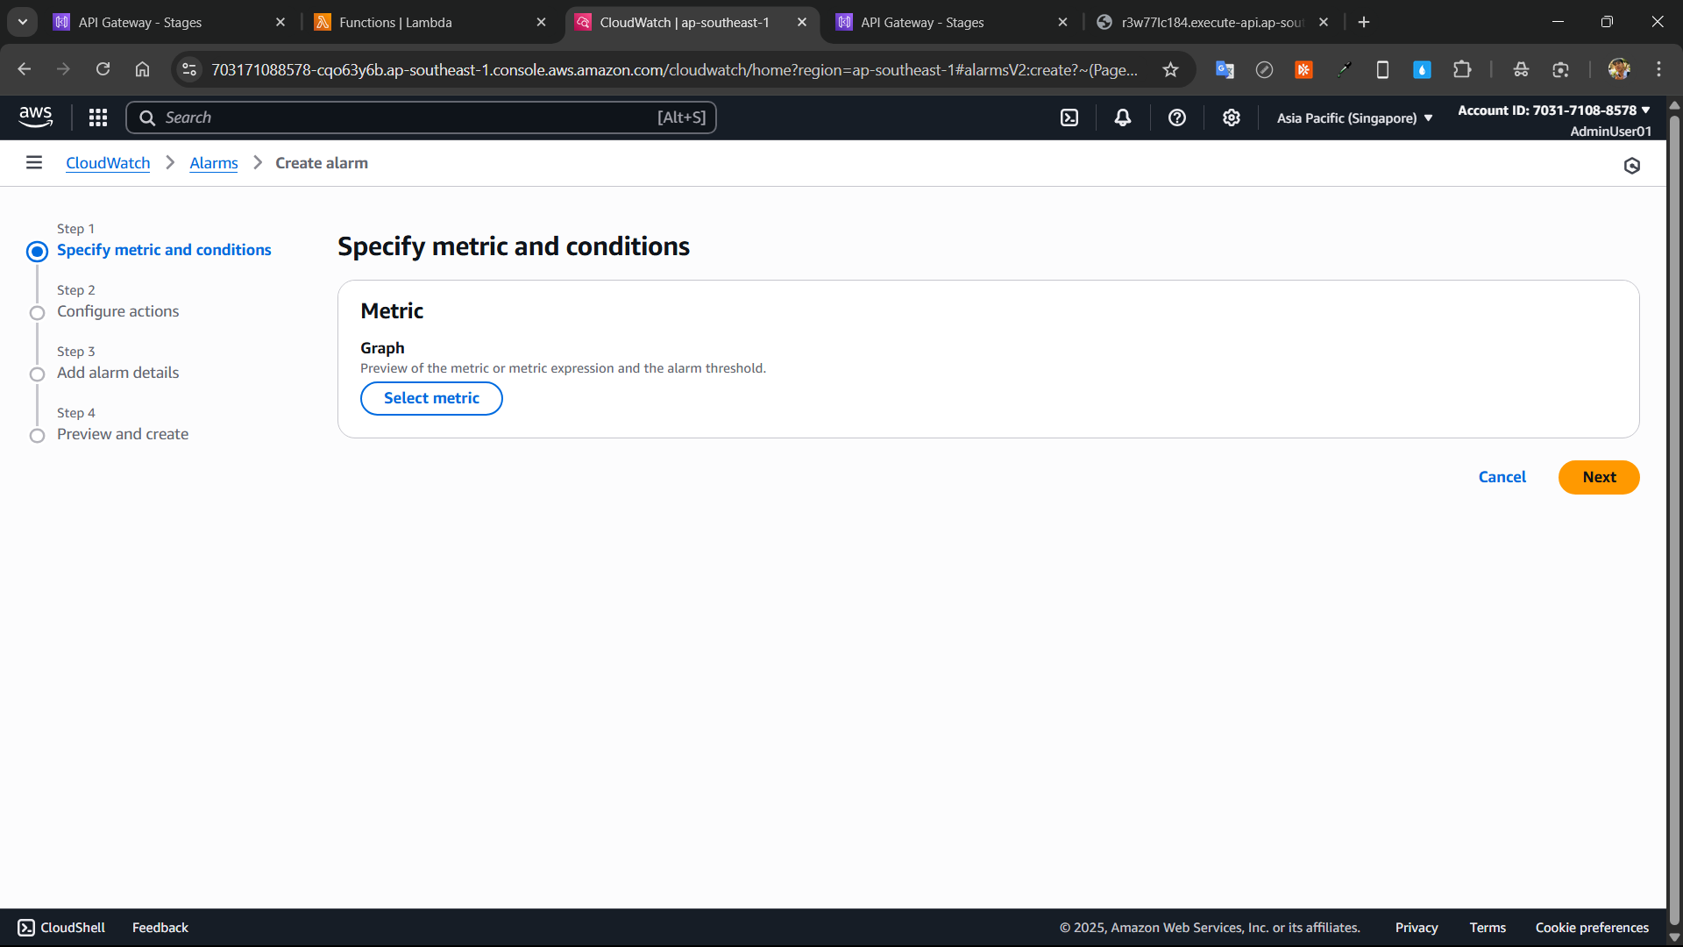Switch to Functions | Lambda tab
The width and height of the screenshot is (1683, 947).
click(431, 22)
